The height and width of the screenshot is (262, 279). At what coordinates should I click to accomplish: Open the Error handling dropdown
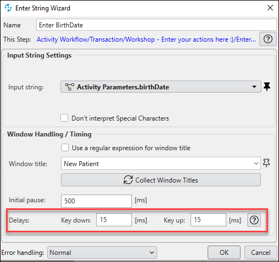pyautogui.click(x=102, y=253)
